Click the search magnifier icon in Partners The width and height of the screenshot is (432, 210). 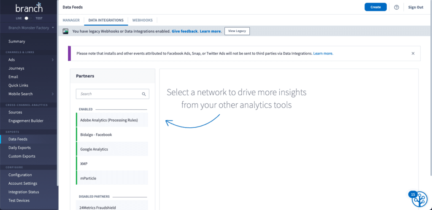pyautogui.click(x=144, y=94)
